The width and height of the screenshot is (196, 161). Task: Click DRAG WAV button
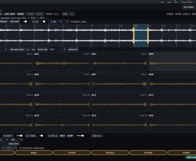(14, 144)
